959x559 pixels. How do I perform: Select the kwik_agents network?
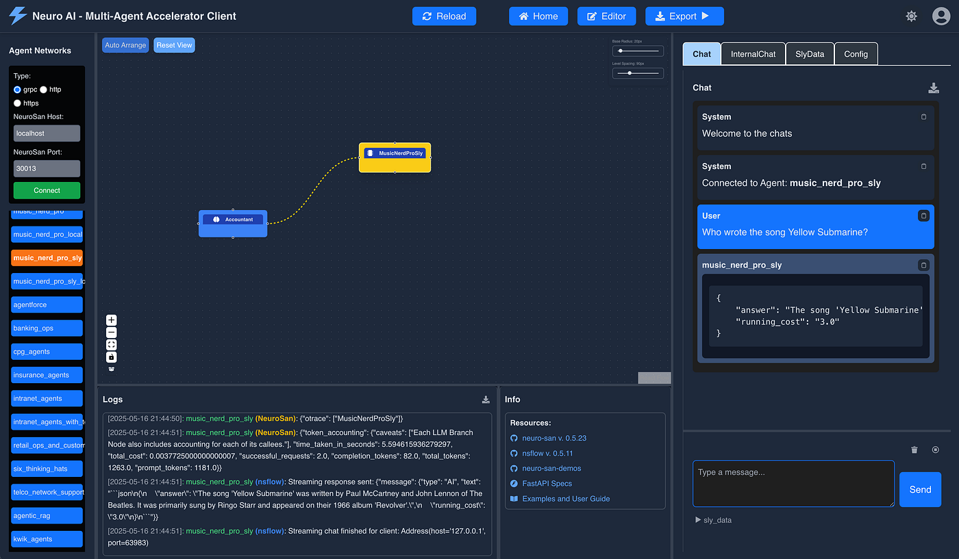coord(47,539)
